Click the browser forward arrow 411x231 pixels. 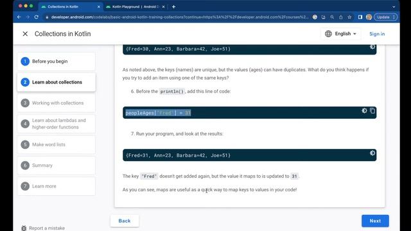click(x=28, y=17)
